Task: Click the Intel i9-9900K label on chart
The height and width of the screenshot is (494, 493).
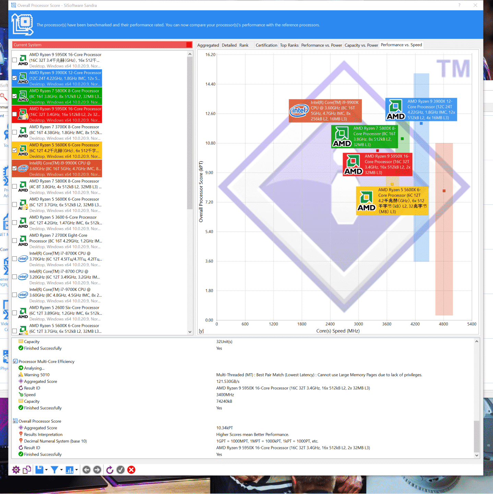Action: [x=325, y=111]
